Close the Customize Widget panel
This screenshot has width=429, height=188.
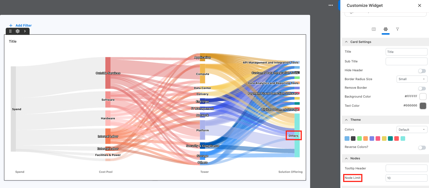pos(420,5)
